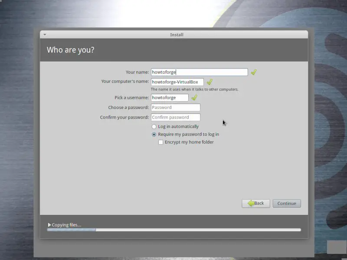347x260 pixels.
Task: Open the window menu arrow in title bar
Action: tap(45, 35)
